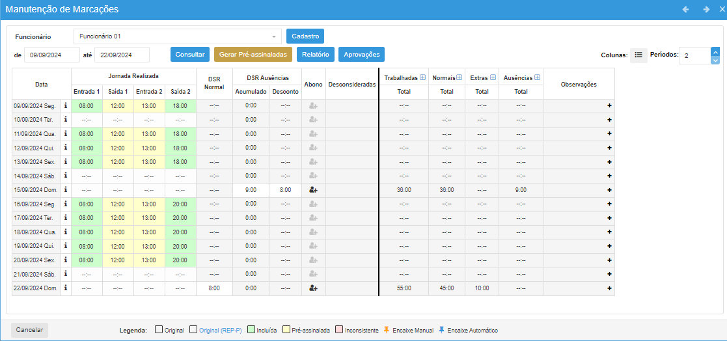Screen dimensions: 727x341
Task: Click the Consultar button
Action: [x=190, y=55]
